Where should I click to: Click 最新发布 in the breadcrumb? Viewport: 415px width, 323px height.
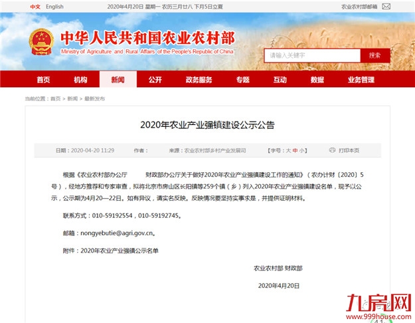coord(94,99)
